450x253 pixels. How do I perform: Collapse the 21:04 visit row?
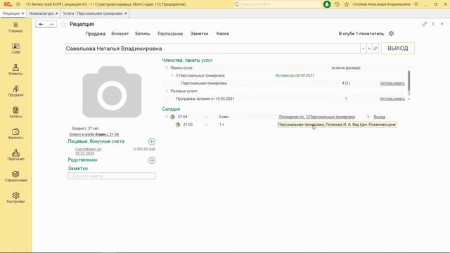(x=167, y=117)
